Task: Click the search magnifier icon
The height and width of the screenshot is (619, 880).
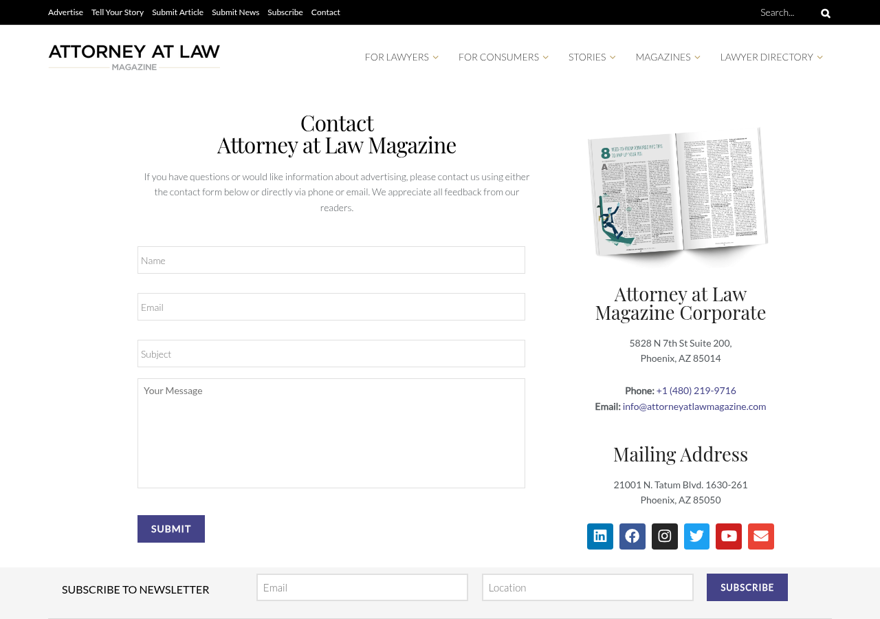Action: pos(826,13)
